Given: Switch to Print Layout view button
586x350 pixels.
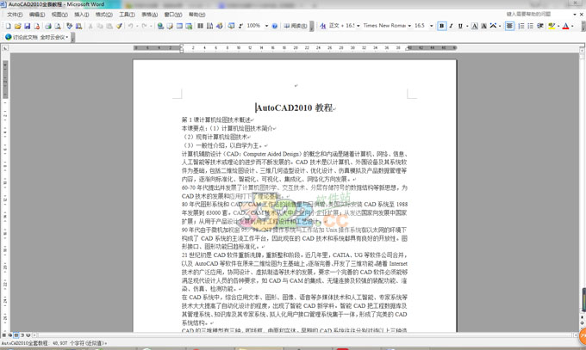Looking at the screenshot, I should [16, 335].
